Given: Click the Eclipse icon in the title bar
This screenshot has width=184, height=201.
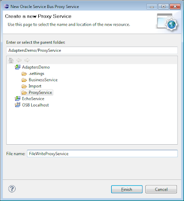Looking at the screenshot, I should pyautogui.click(x=7, y=7).
